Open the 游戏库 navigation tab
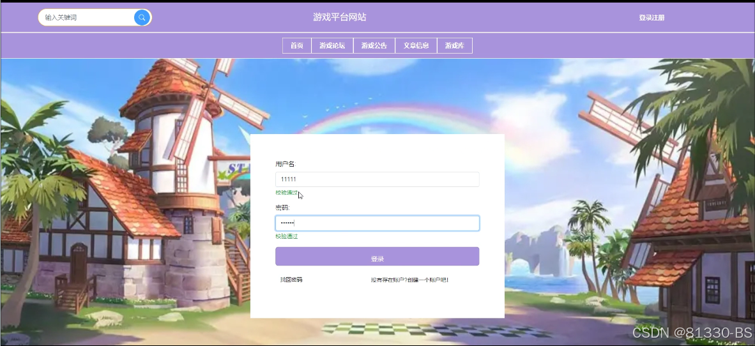This screenshot has height=346, width=755. click(x=455, y=46)
